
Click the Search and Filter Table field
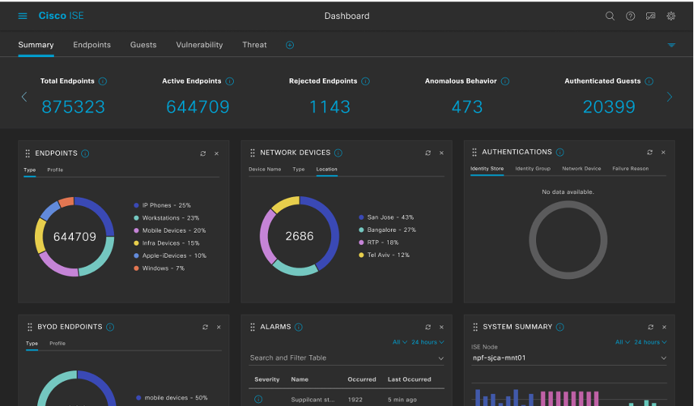click(x=345, y=357)
